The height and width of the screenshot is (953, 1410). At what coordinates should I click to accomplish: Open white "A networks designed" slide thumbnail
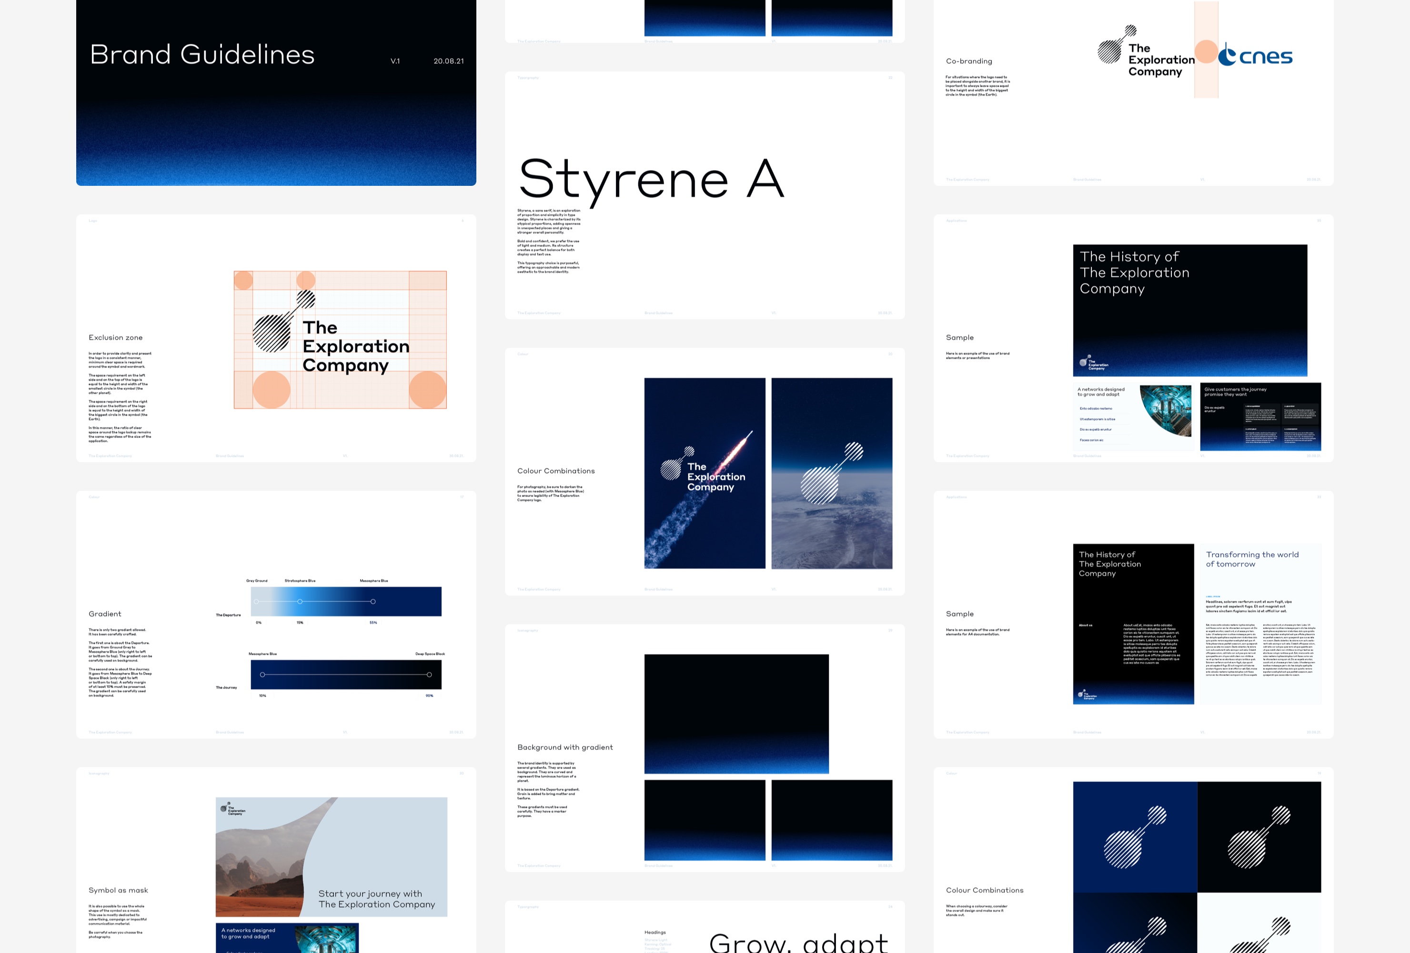[1133, 416]
